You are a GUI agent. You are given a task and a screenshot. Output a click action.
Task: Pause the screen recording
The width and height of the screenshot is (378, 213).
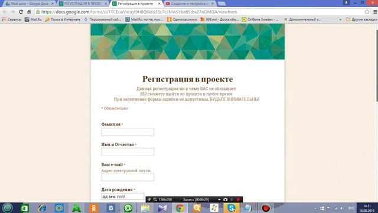click(x=232, y=199)
